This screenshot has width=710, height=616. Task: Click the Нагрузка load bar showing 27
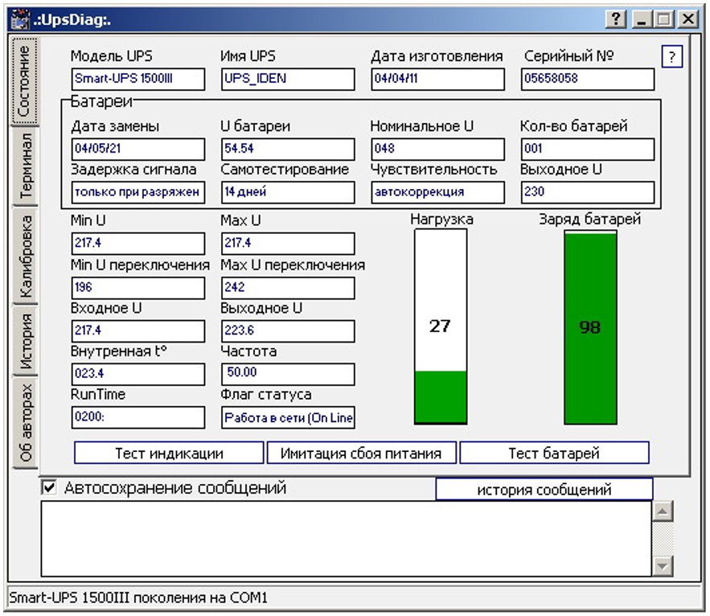441,326
